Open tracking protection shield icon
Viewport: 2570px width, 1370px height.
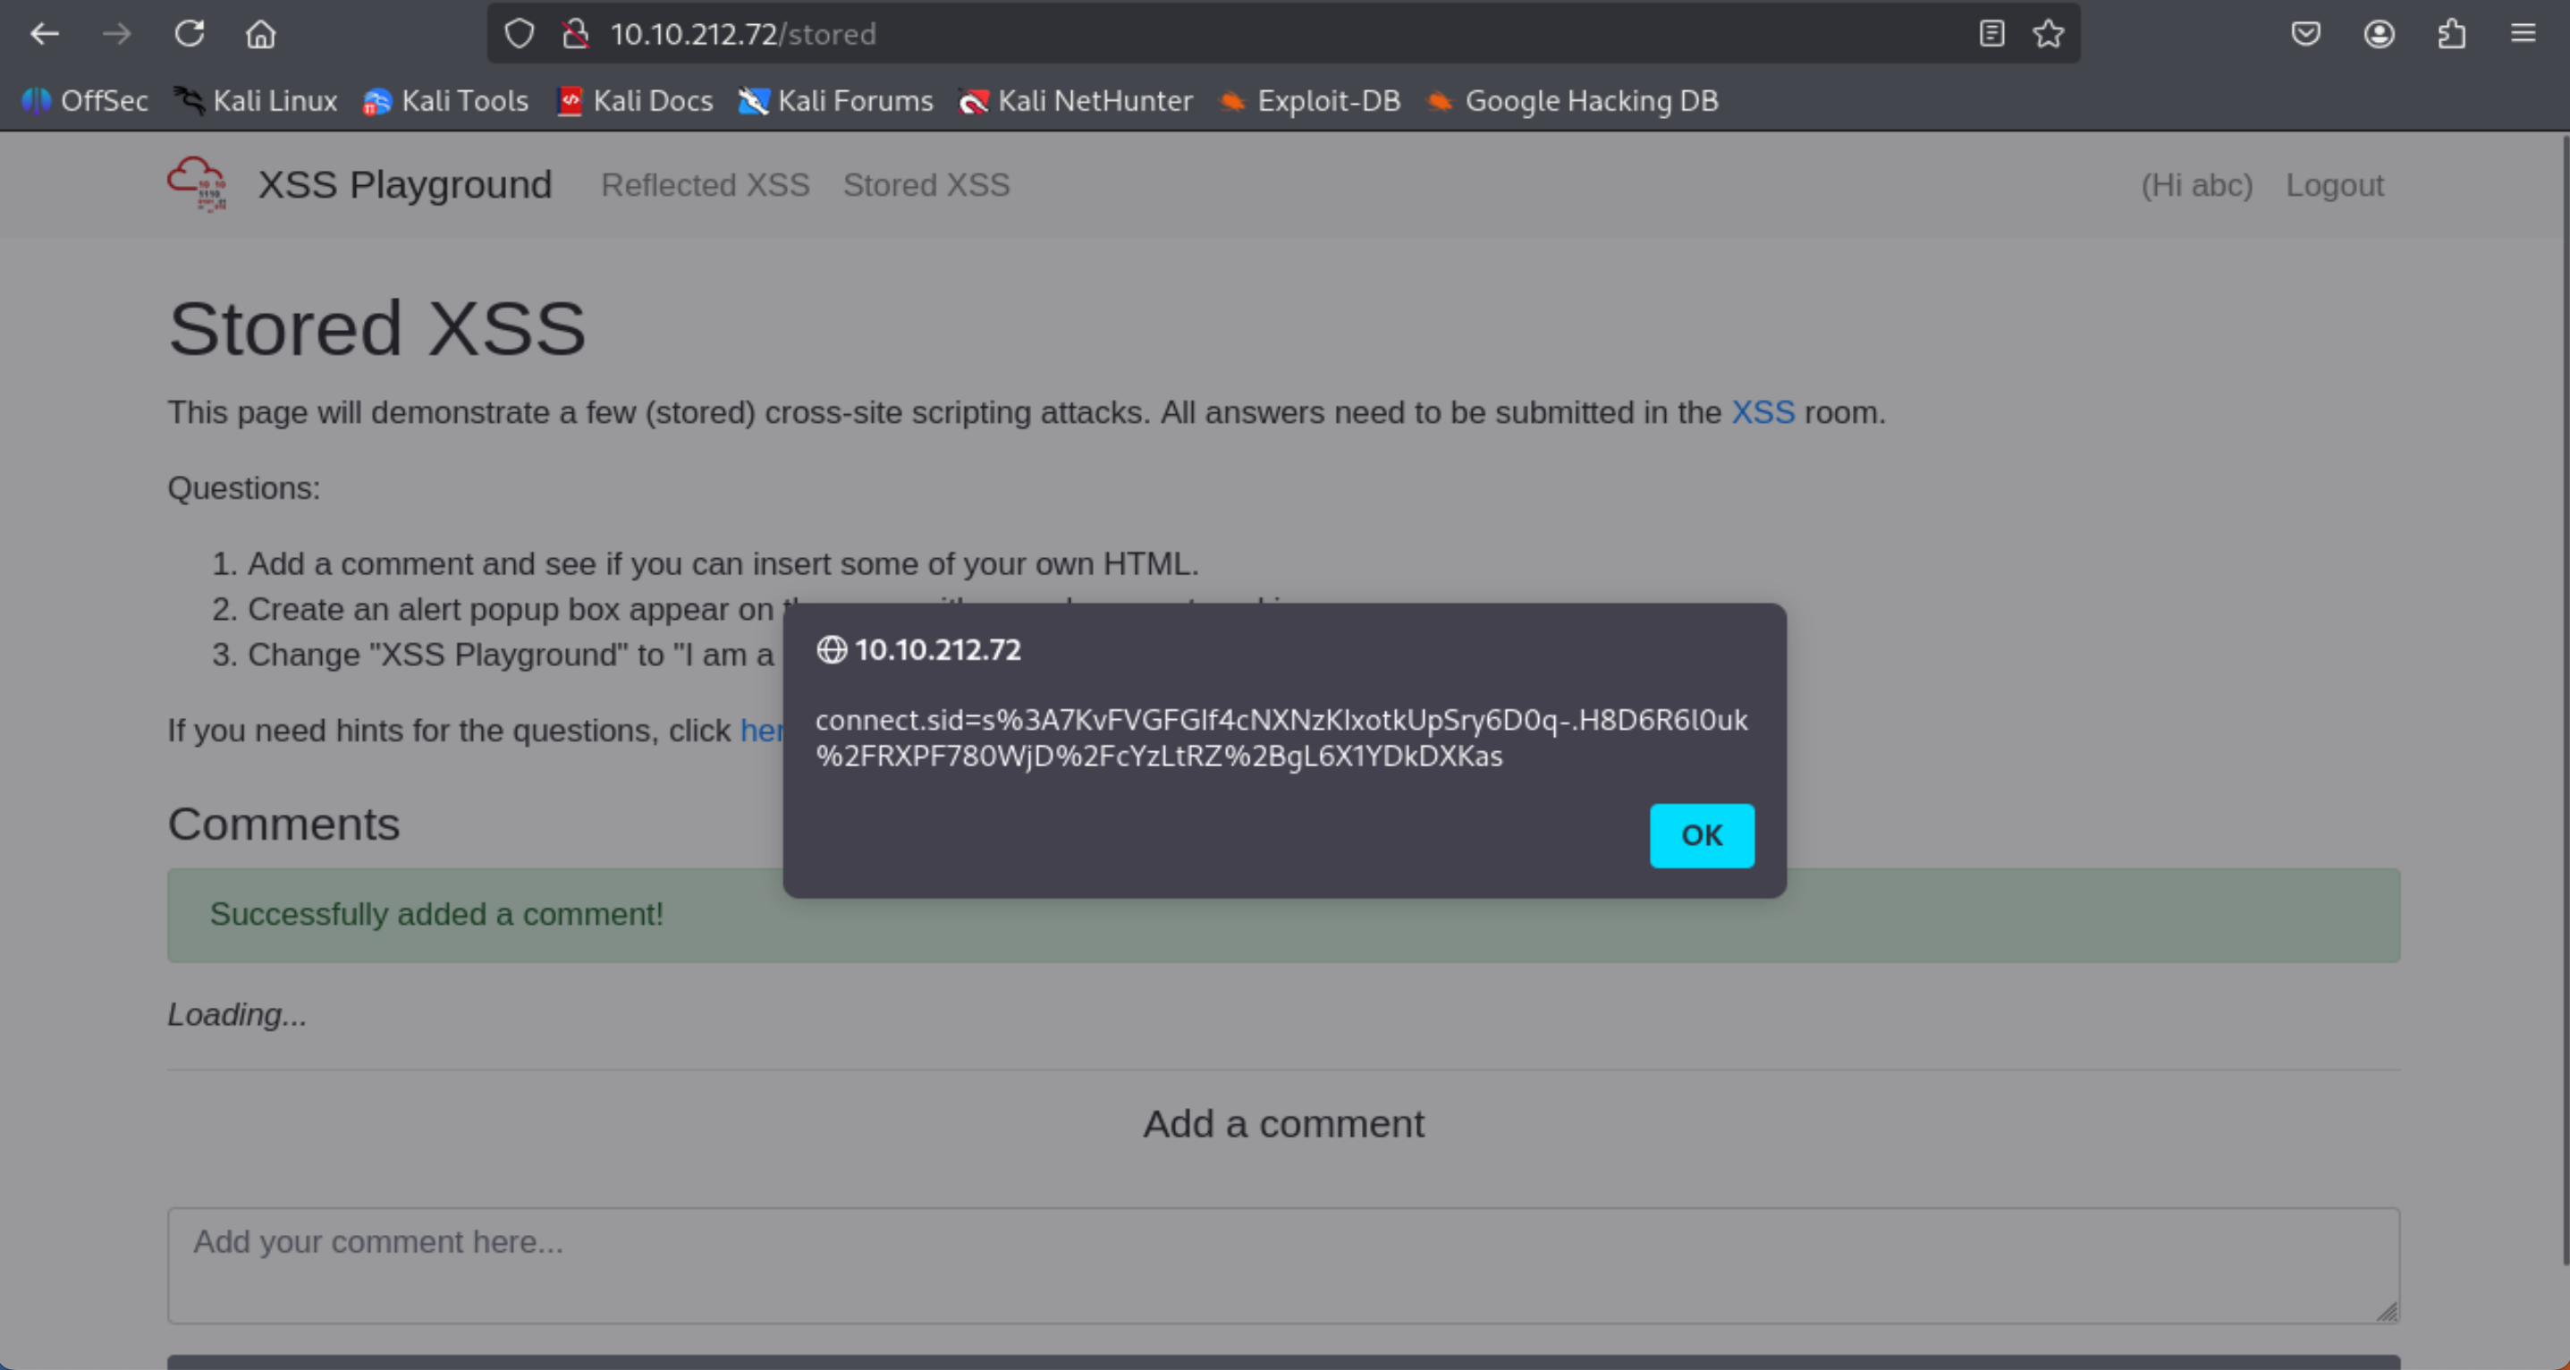[519, 34]
